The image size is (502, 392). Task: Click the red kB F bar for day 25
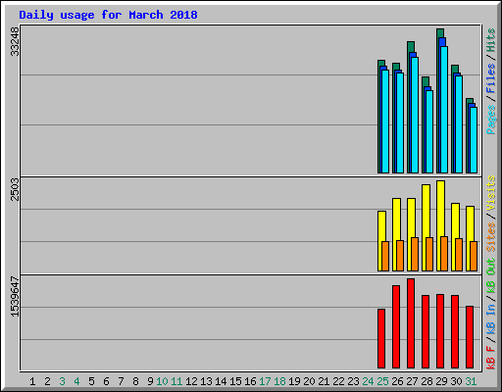381,339
